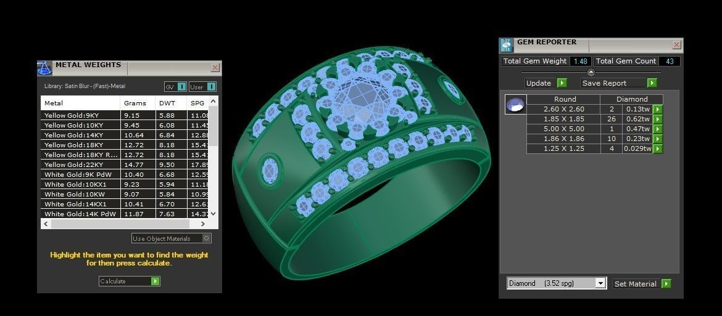
Task: Click the Total Gem Count value field
Action: tap(670, 61)
